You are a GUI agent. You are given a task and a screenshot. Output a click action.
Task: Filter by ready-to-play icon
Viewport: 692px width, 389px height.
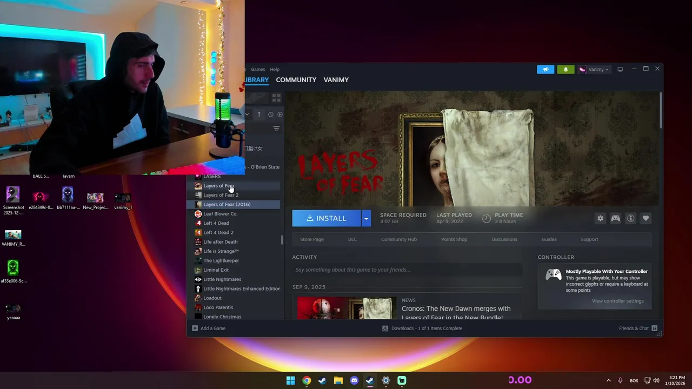click(280, 115)
